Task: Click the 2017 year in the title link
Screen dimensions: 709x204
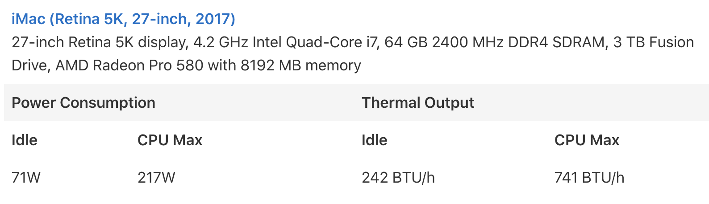Action: coord(213,19)
